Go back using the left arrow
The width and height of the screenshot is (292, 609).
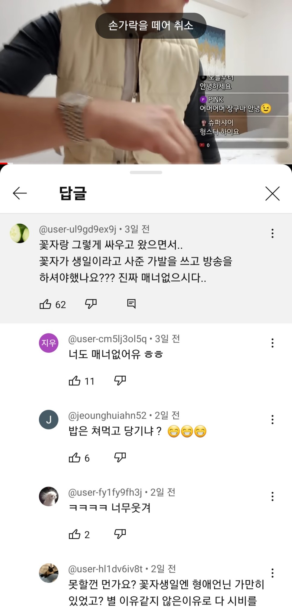[x=20, y=193]
